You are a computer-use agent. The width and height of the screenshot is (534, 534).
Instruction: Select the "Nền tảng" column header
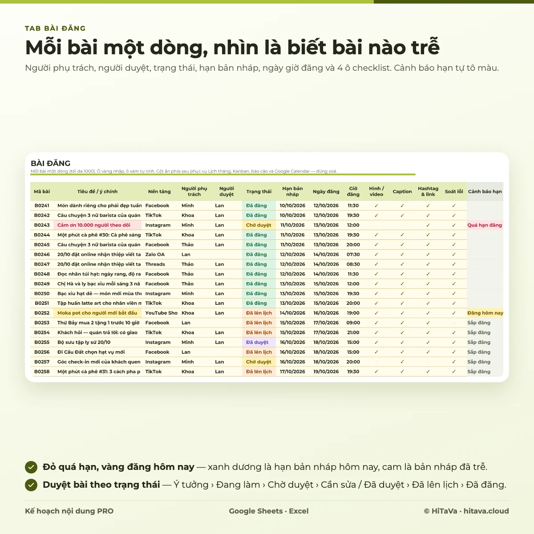[x=159, y=192]
